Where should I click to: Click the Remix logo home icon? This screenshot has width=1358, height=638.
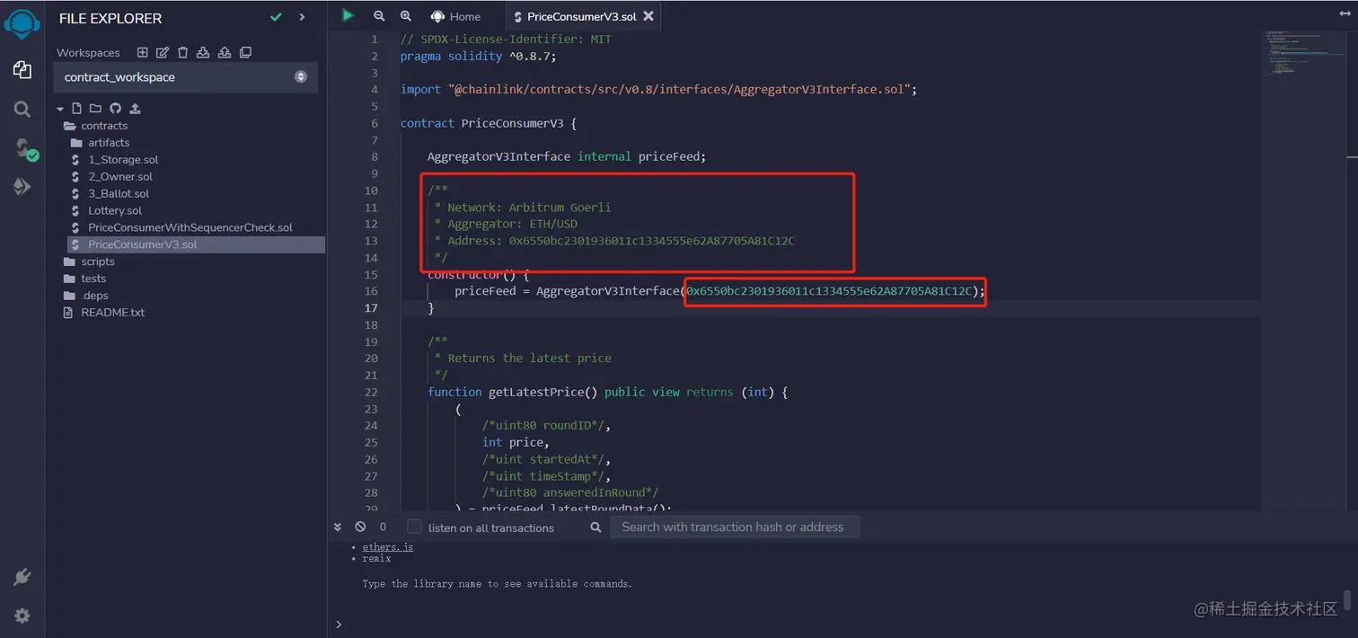click(x=22, y=23)
